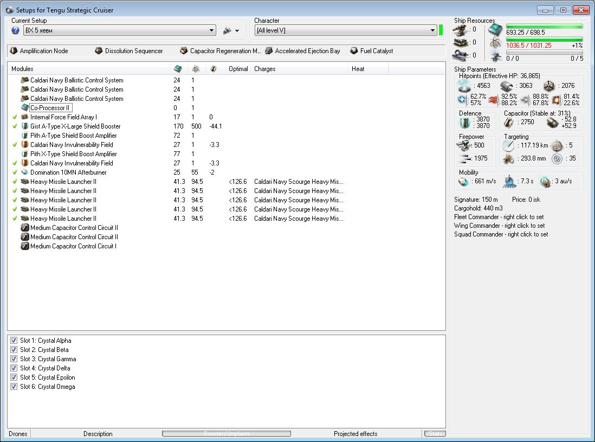The width and height of the screenshot is (595, 442).
Task: Toggle active checkmark of Domination 10MN Afterburner
Action: pos(15,172)
